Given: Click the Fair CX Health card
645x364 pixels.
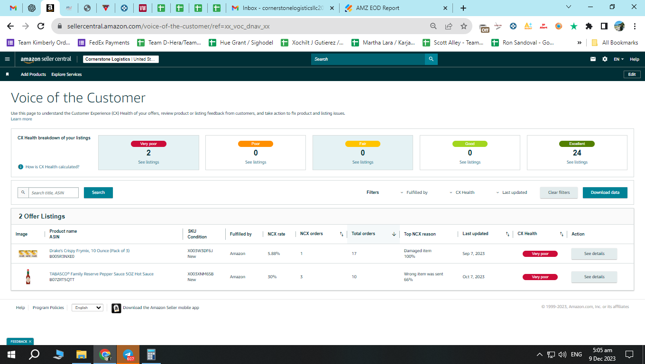Looking at the screenshot, I should tap(363, 153).
